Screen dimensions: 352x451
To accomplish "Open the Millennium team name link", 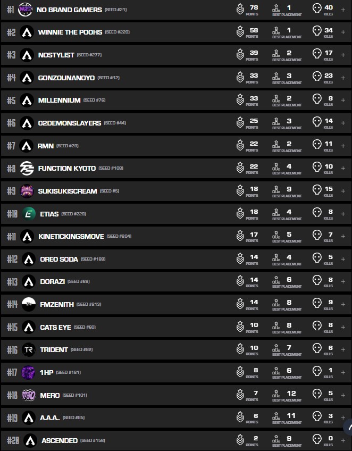I will tap(59, 101).
